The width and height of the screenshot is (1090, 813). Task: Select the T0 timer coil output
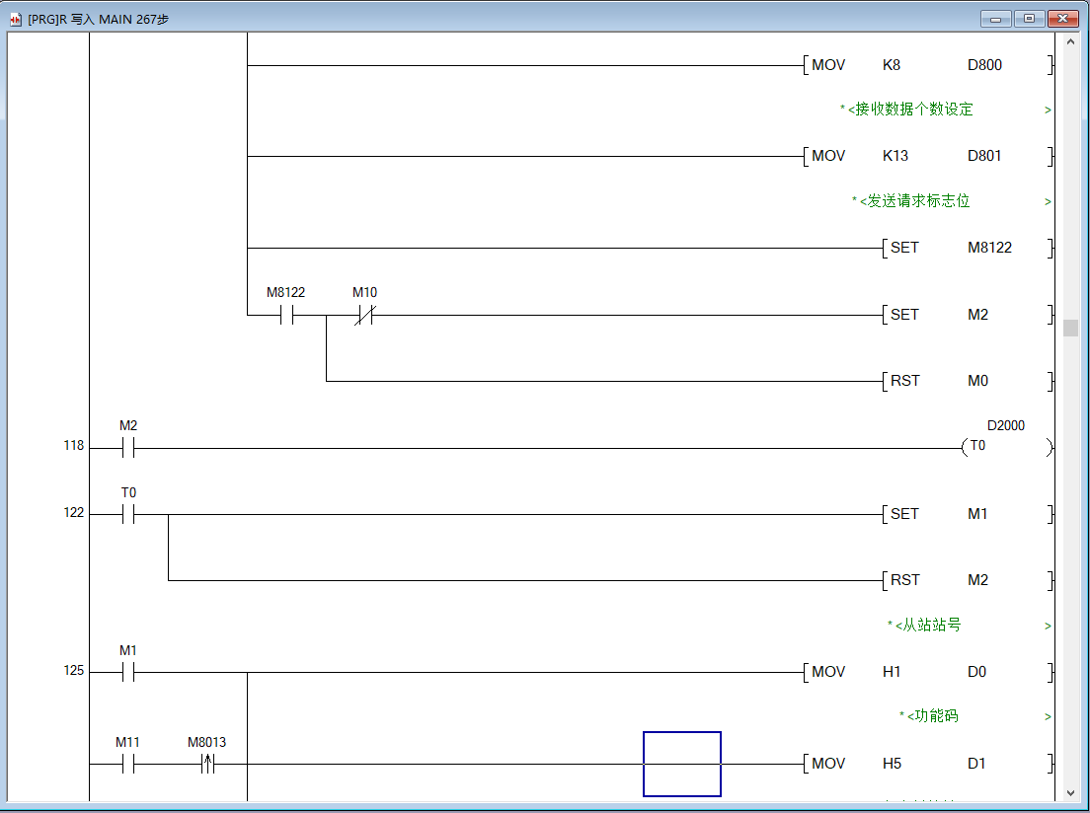click(x=1005, y=447)
